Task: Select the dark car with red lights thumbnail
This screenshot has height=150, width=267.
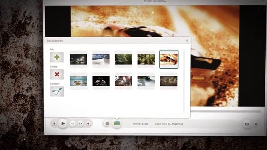Action: coord(123,81)
